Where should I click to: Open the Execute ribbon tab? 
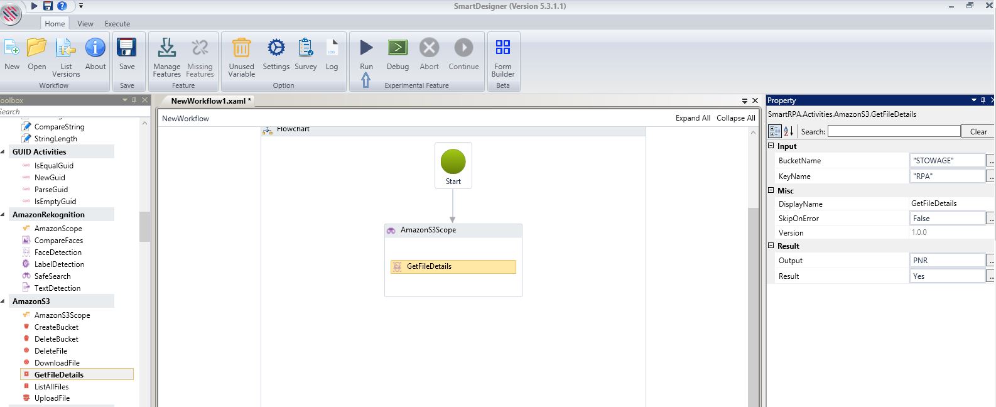[x=117, y=24]
